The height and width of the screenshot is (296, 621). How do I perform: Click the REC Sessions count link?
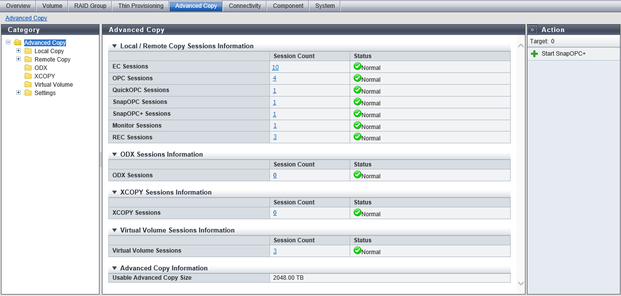(275, 137)
